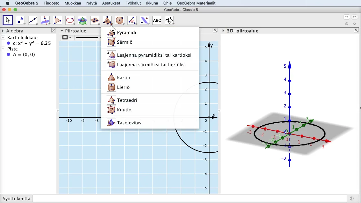Select the ABC text tool

coord(157,20)
